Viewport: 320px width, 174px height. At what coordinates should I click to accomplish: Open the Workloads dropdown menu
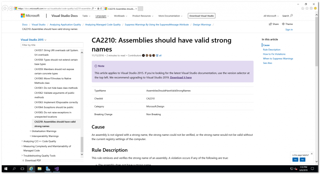click(121, 16)
